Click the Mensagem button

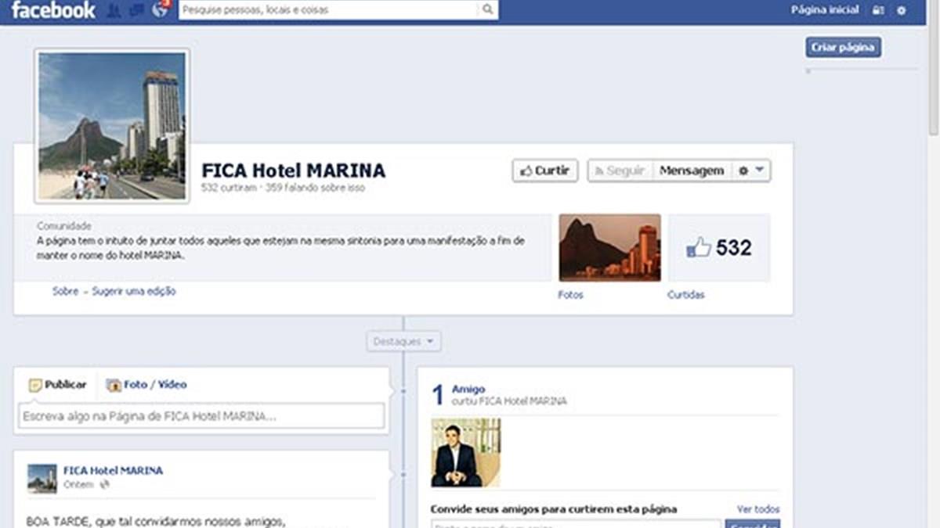(x=692, y=171)
